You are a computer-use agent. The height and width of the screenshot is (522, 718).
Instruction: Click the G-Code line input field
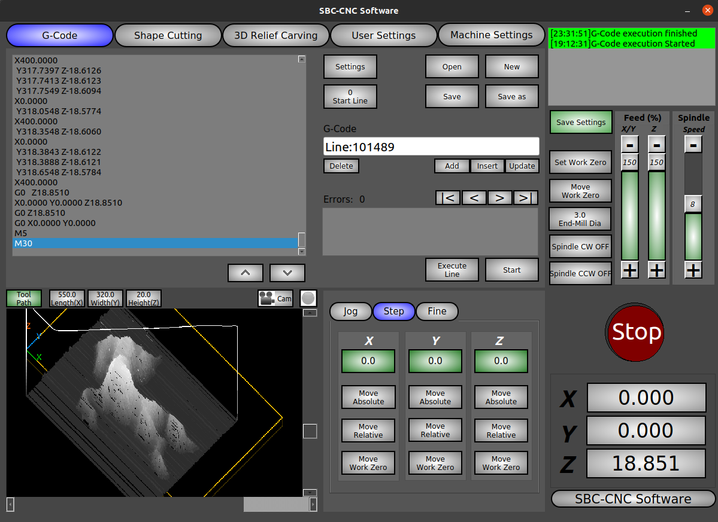[x=431, y=147]
